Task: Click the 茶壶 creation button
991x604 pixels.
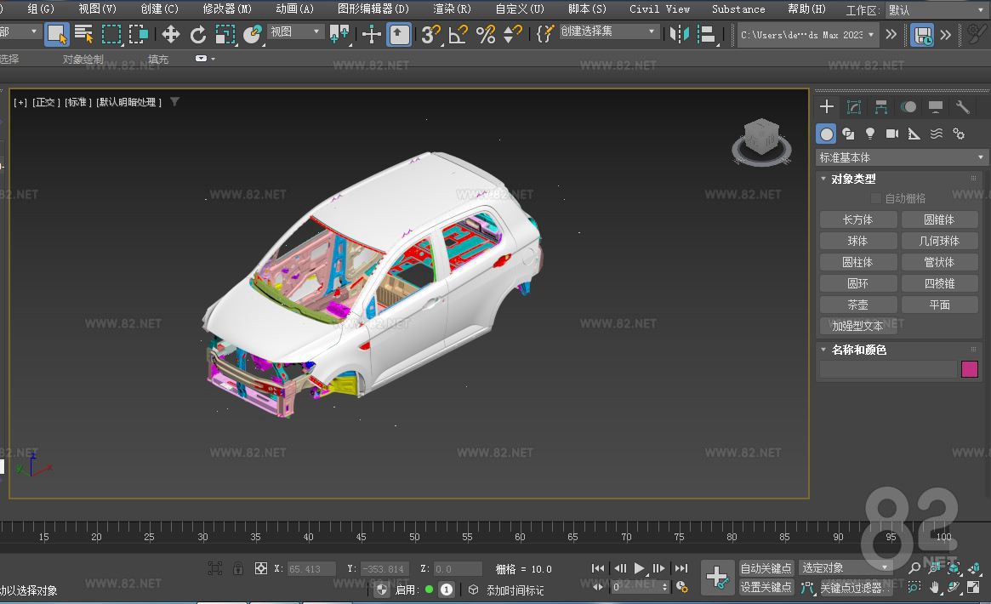Action: [x=857, y=304]
